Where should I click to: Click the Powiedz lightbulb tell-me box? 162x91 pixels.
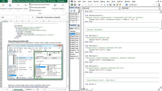pos(51,1)
